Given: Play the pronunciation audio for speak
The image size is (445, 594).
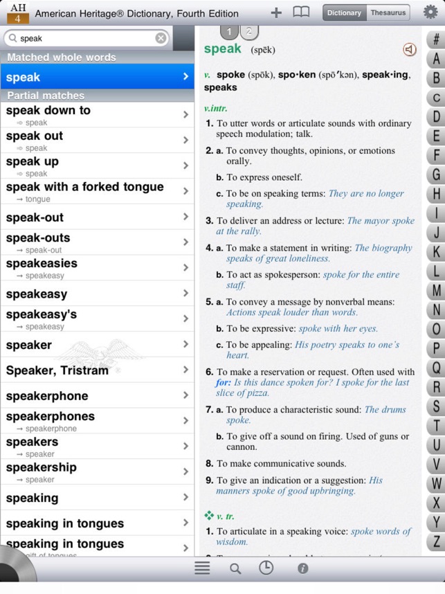Looking at the screenshot, I should point(410,50).
